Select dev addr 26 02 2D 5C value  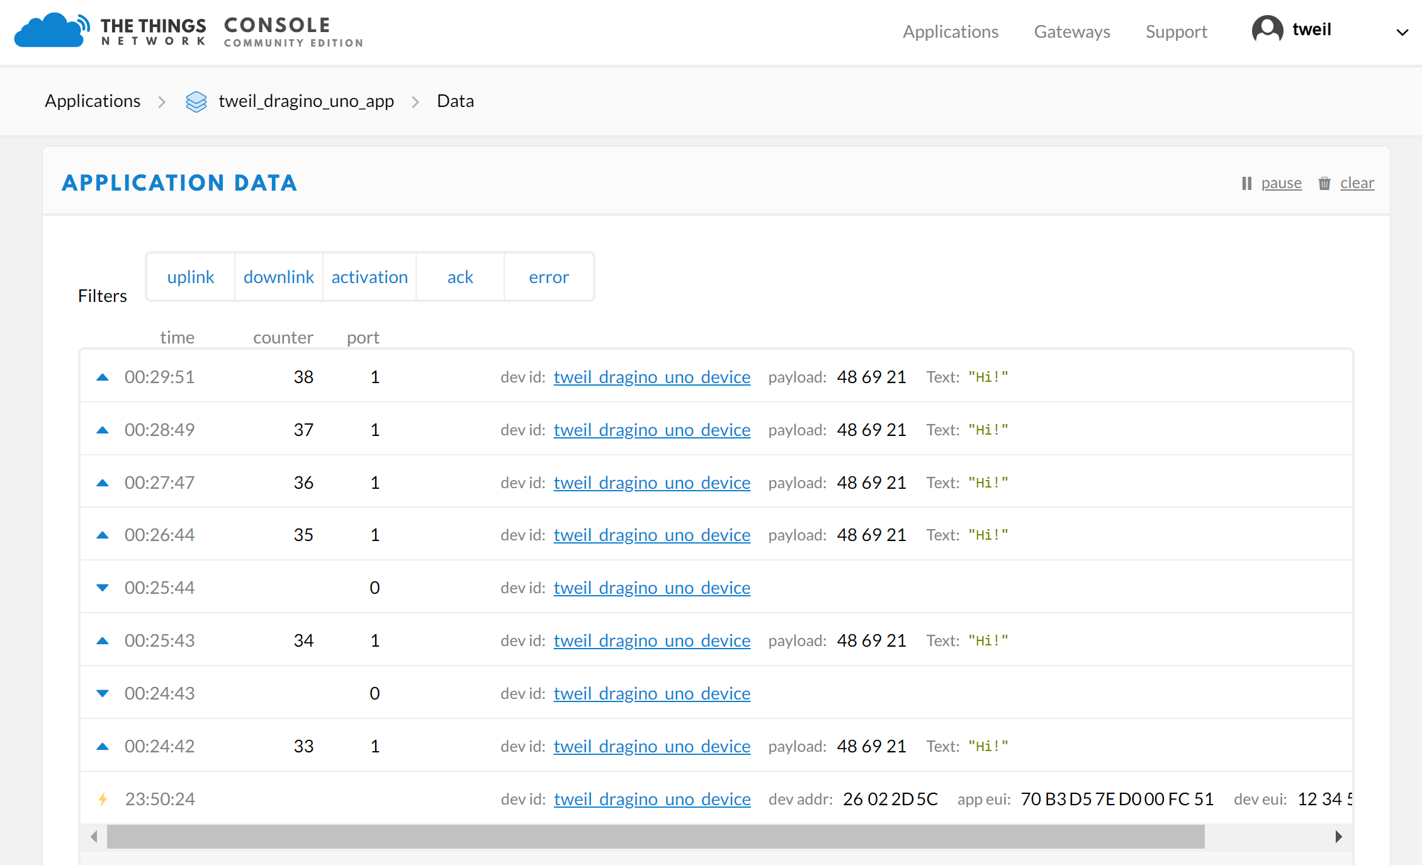890,799
